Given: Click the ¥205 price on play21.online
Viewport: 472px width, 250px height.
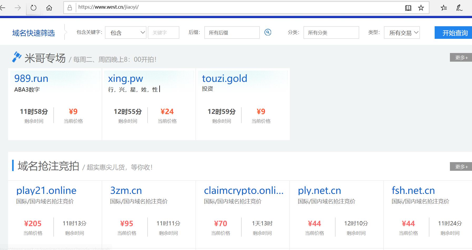Looking at the screenshot, I should click(33, 224).
